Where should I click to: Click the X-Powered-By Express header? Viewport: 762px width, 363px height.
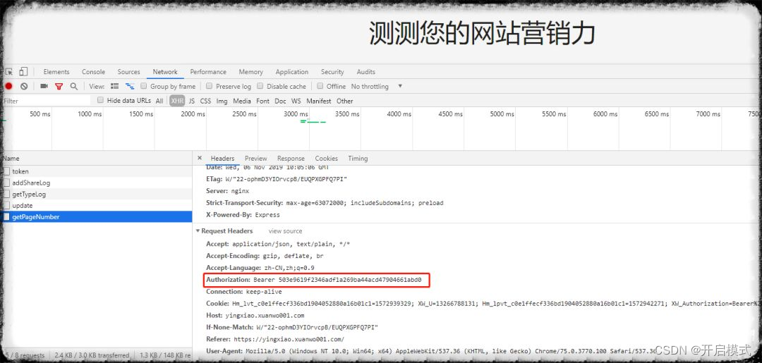click(243, 214)
